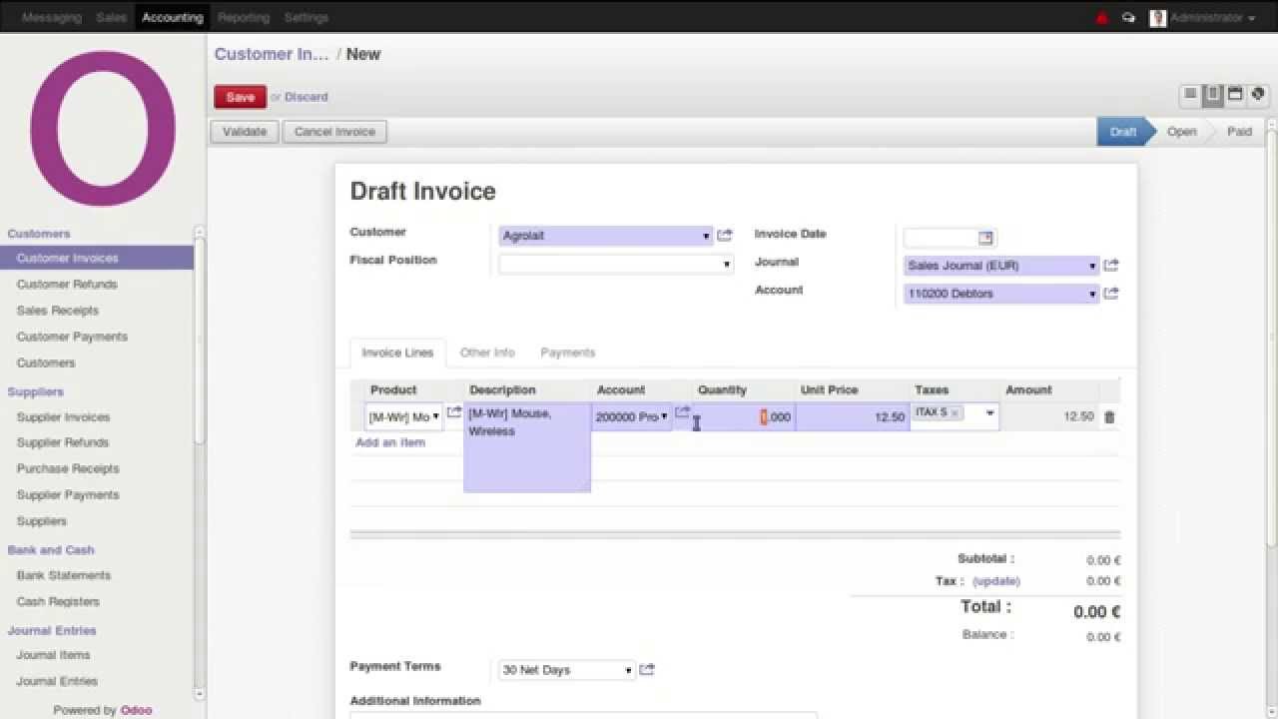1278x719 pixels.
Task: Expand the 30 Net Days dropdown
Action: (628, 671)
